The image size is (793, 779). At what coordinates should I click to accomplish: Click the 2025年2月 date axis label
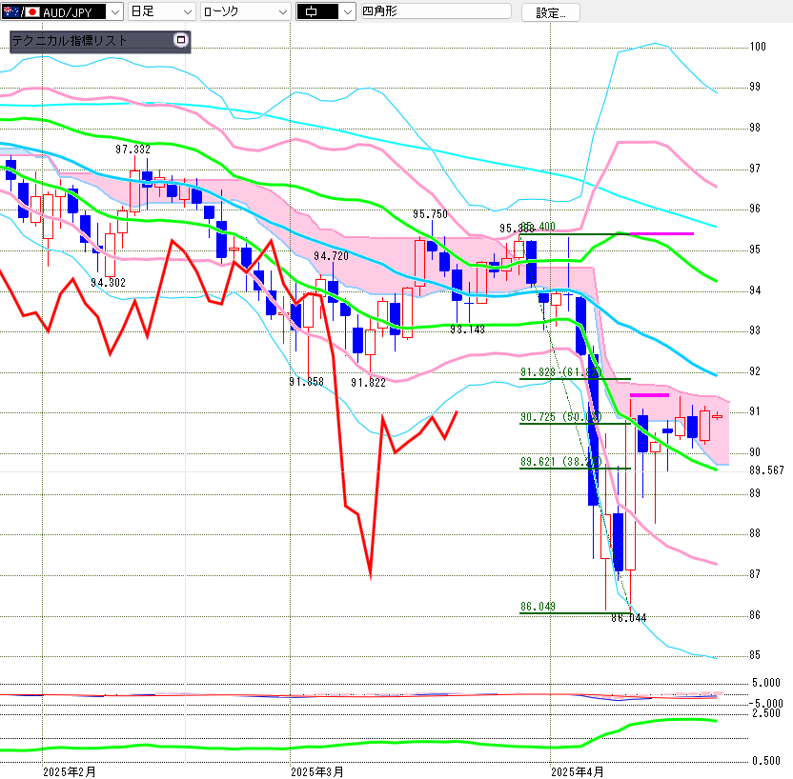pyautogui.click(x=70, y=772)
